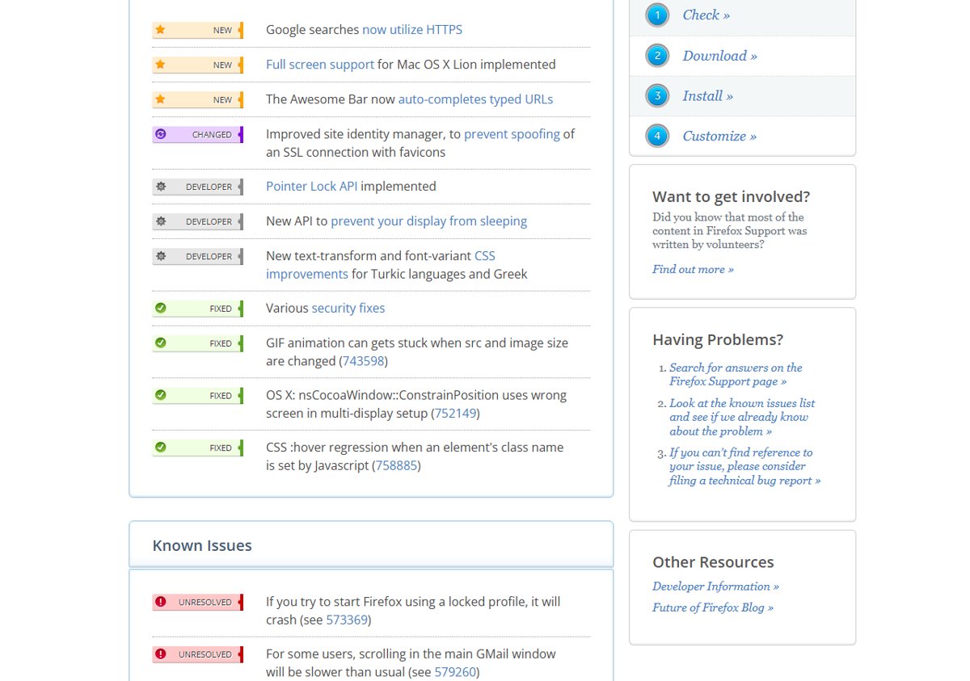
Task: Open bug 579260 link
Action: pos(455,672)
